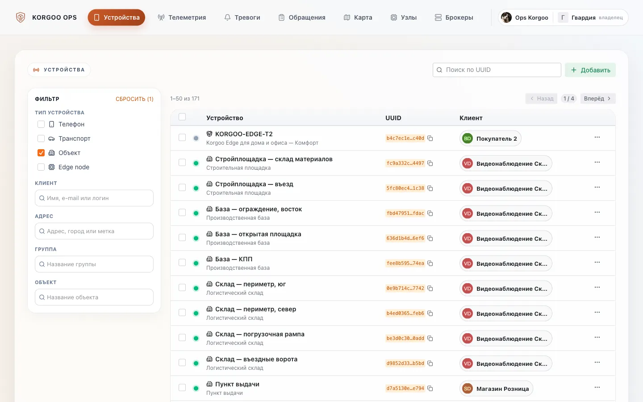Open row menu for KORGOO-EDGE-T2
This screenshot has width=643, height=402.
[597, 137]
